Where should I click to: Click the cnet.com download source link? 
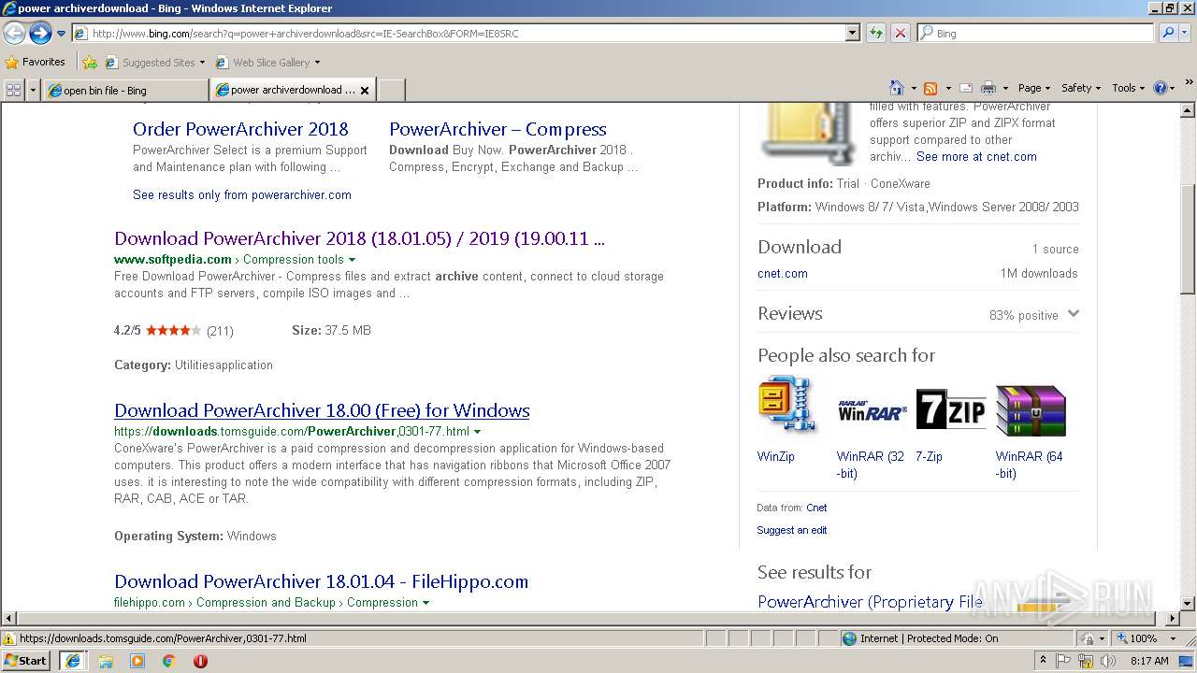pos(783,273)
